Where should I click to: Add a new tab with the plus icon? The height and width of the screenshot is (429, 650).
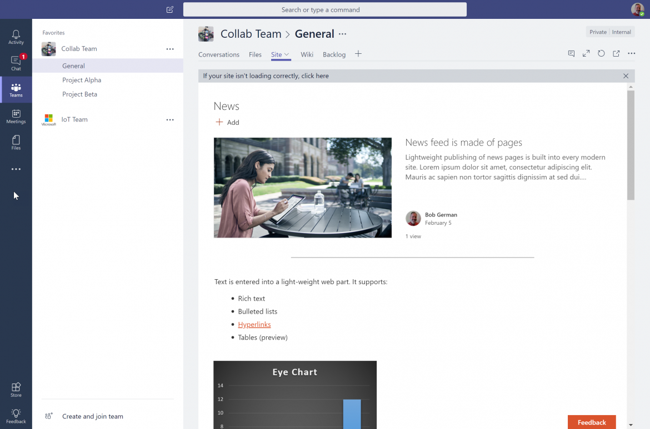[358, 54]
